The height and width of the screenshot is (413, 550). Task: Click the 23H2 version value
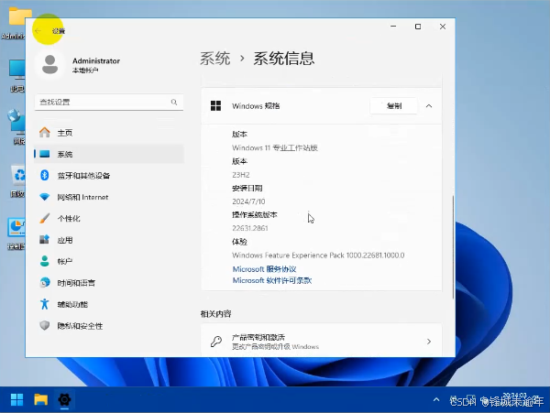[241, 174]
